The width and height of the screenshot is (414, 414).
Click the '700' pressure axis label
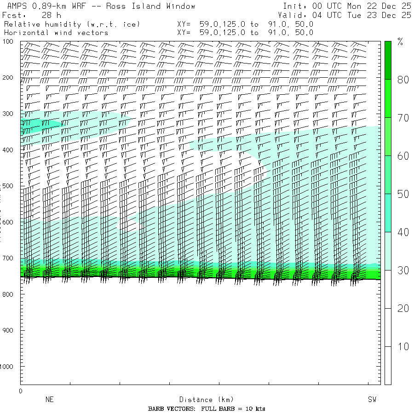click(x=8, y=258)
